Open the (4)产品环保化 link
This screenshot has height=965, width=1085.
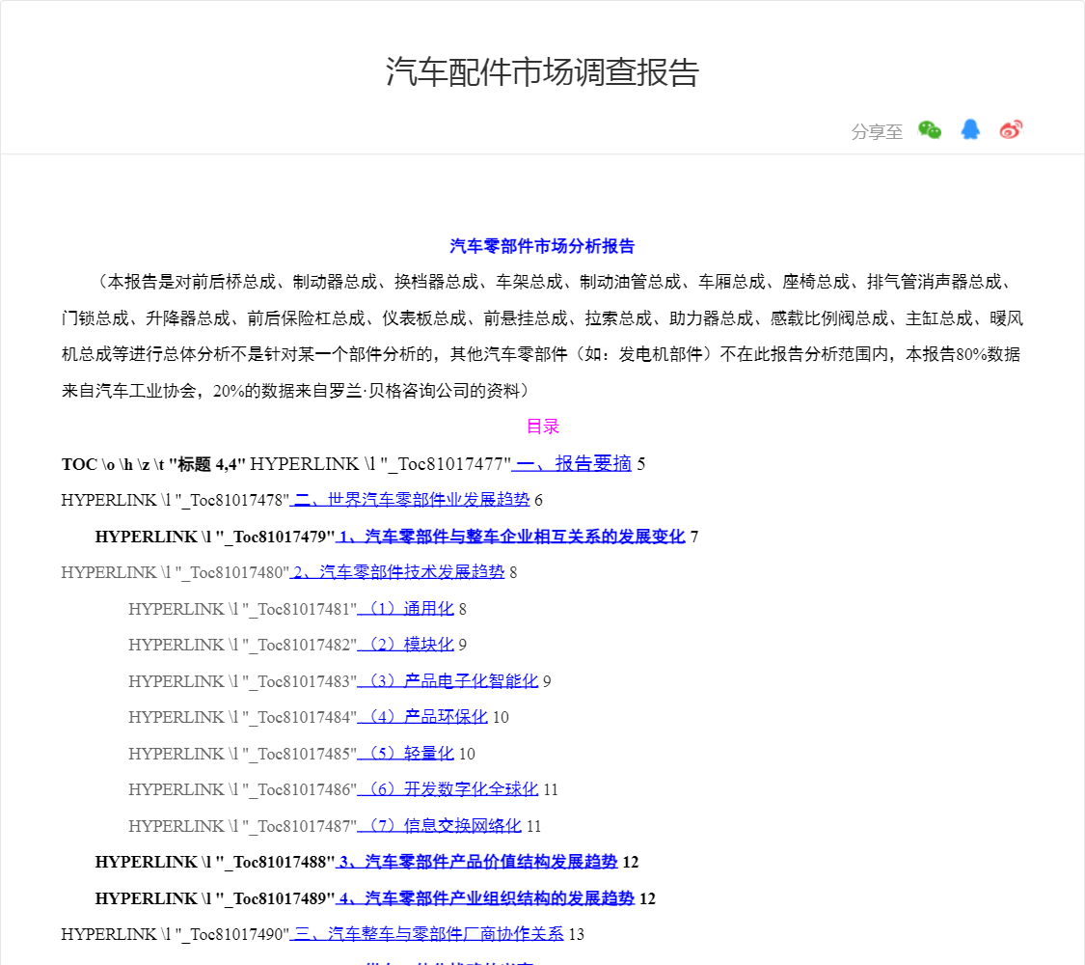coord(422,717)
